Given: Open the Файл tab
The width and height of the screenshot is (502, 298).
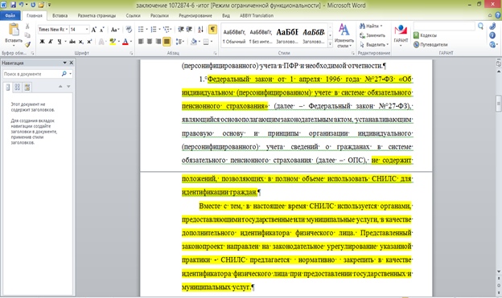Looking at the screenshot, I should [10, 15].
